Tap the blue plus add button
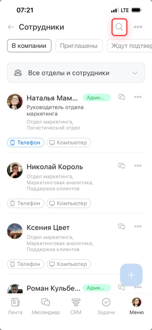152x330 pixels. 131,275
